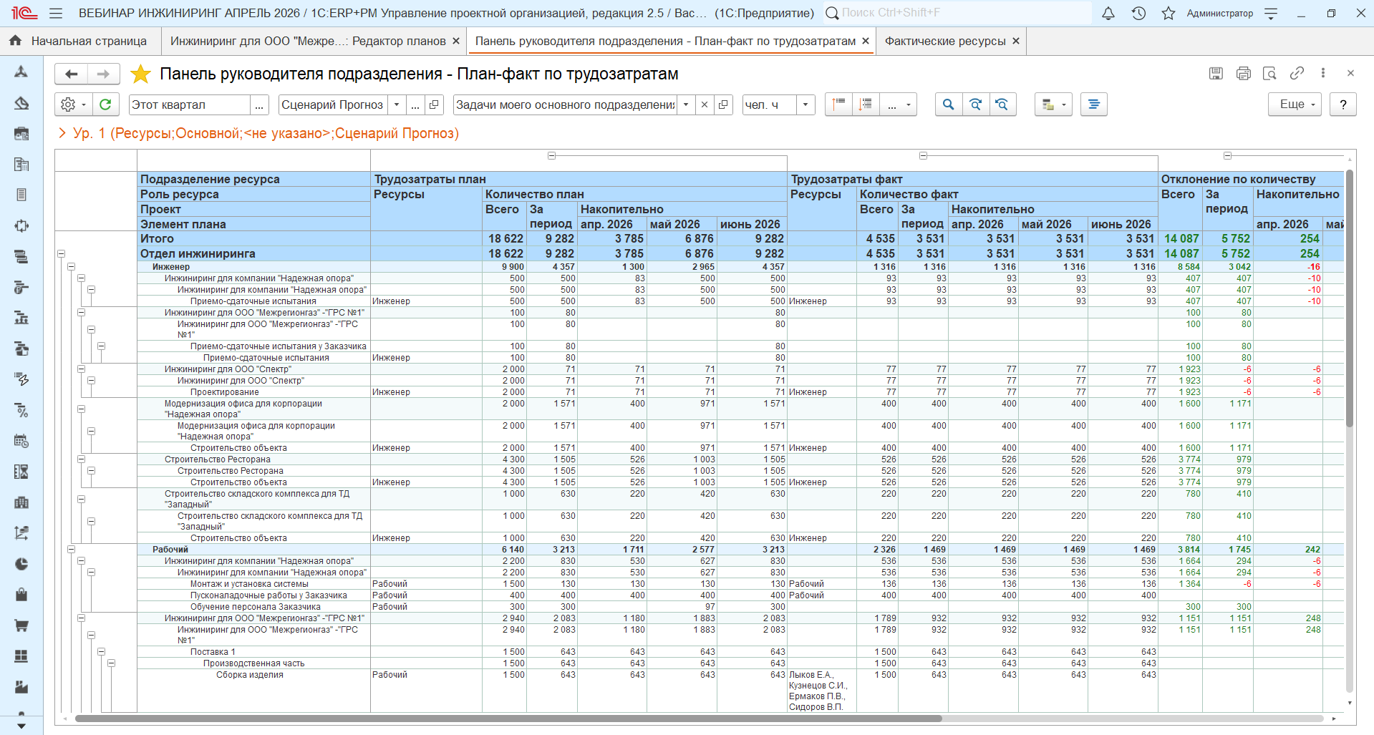
Task: Collapse Трудозатраты план column group
Action: point(551,155)
